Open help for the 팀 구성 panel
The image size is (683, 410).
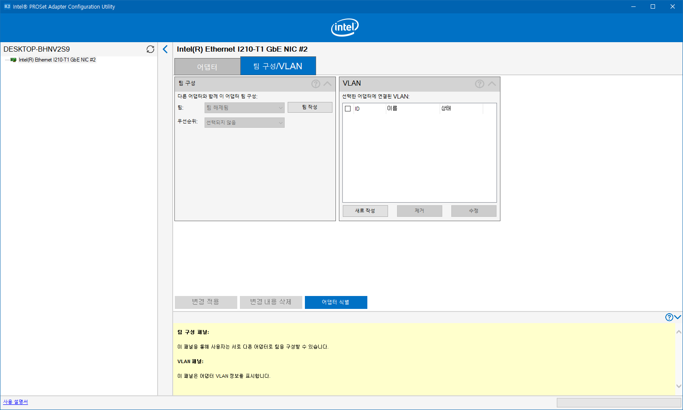(x=316, y=84)
